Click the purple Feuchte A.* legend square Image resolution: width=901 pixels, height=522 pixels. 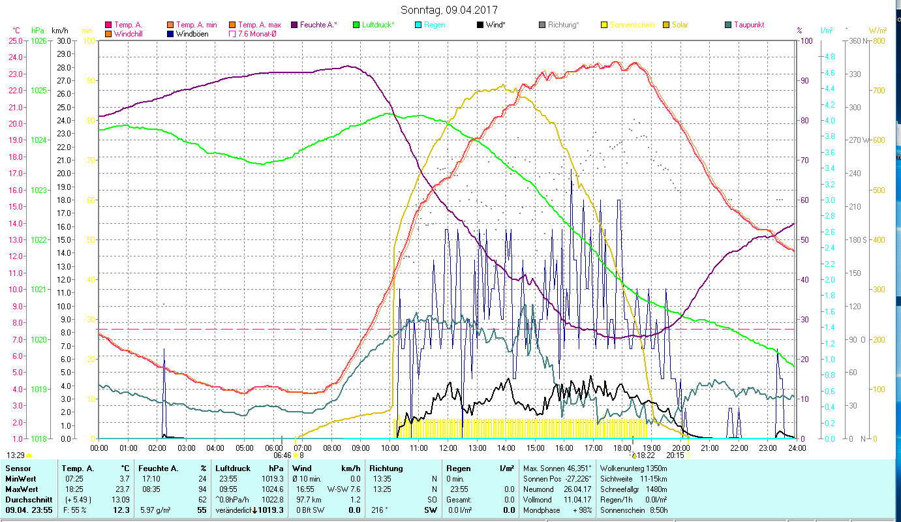point(294,25)
